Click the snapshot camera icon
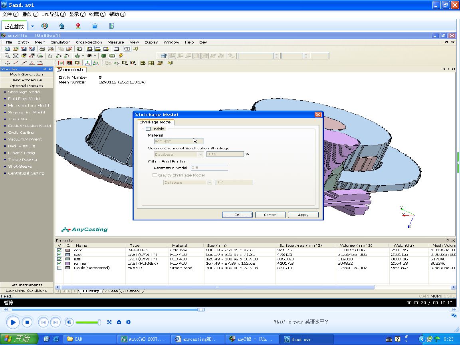The image size is (460, 345). [x=119, y=322]
